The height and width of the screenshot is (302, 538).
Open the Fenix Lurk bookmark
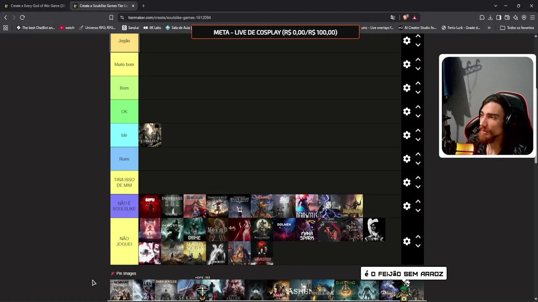(x=461, y=28)
